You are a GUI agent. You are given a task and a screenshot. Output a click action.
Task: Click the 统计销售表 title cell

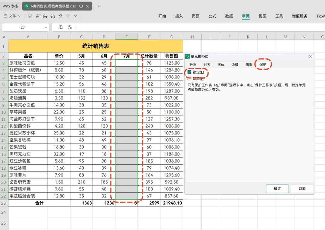(x=96, y=46)
